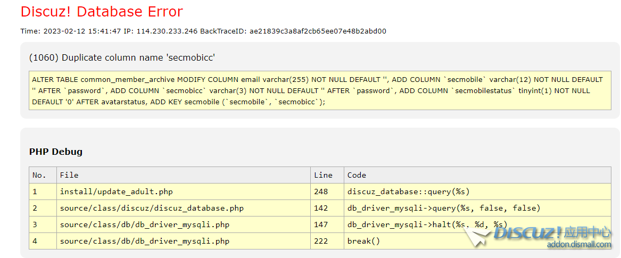Click inside the ALTER TABLE SQL query box
Screen dimensions: 621x258
tap(319, 90)
